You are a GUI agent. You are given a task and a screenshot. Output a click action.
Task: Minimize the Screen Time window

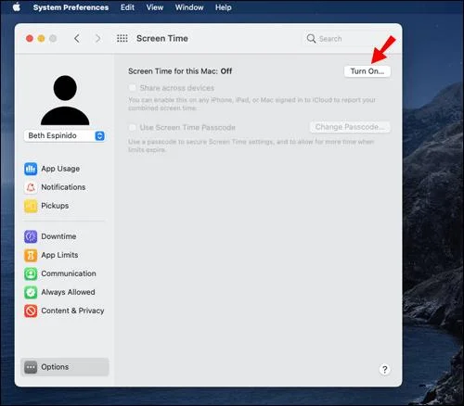pyautogui.click(x=41, y=39)
